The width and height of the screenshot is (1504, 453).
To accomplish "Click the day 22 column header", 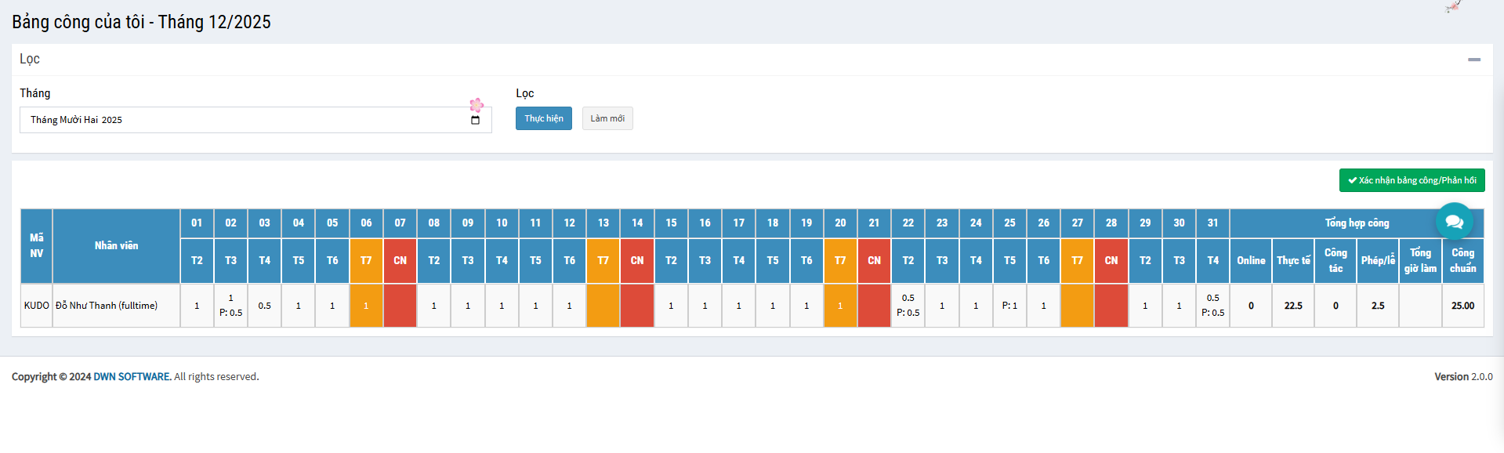I will click(x=908, y=223).
